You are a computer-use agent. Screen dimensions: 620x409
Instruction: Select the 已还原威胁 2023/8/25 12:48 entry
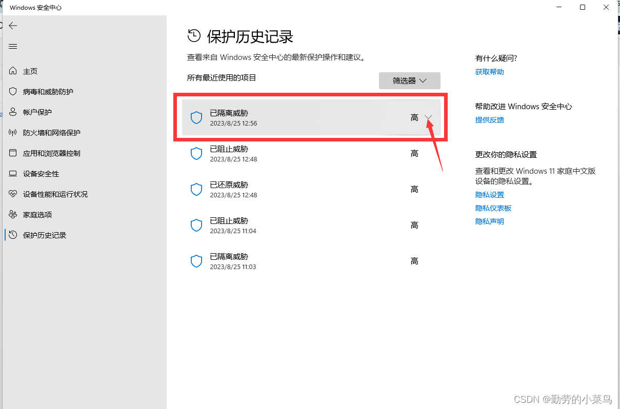311,190
